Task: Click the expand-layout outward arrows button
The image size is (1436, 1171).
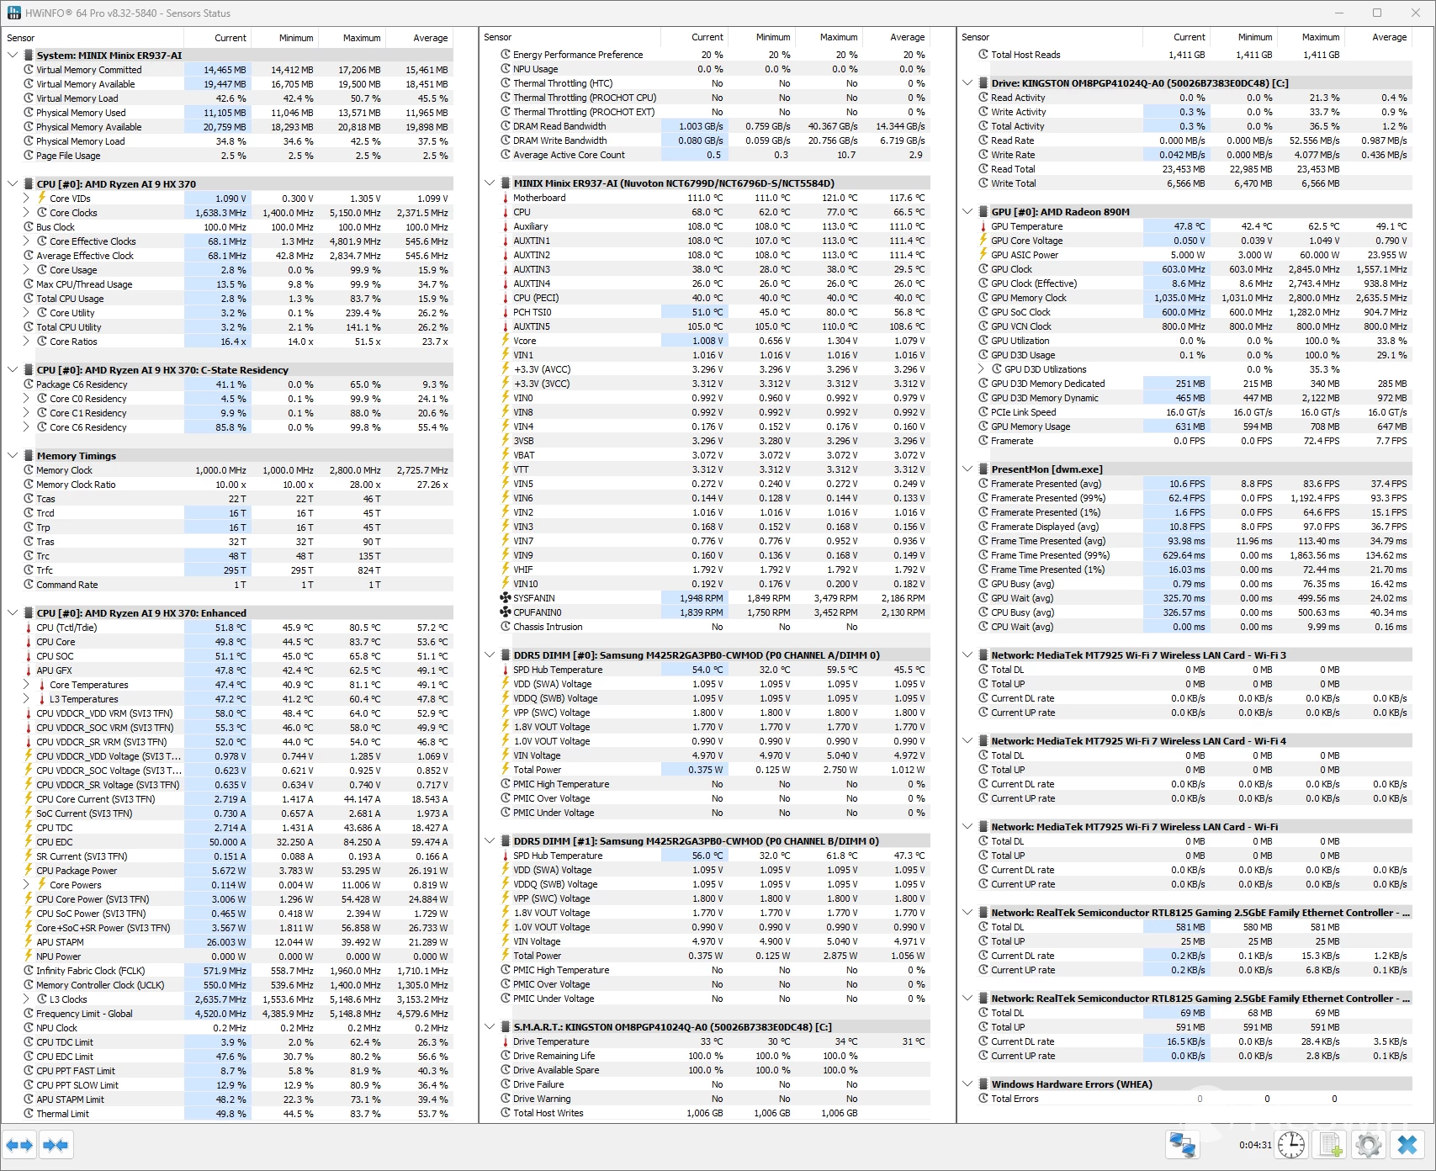Action: 19,1145
